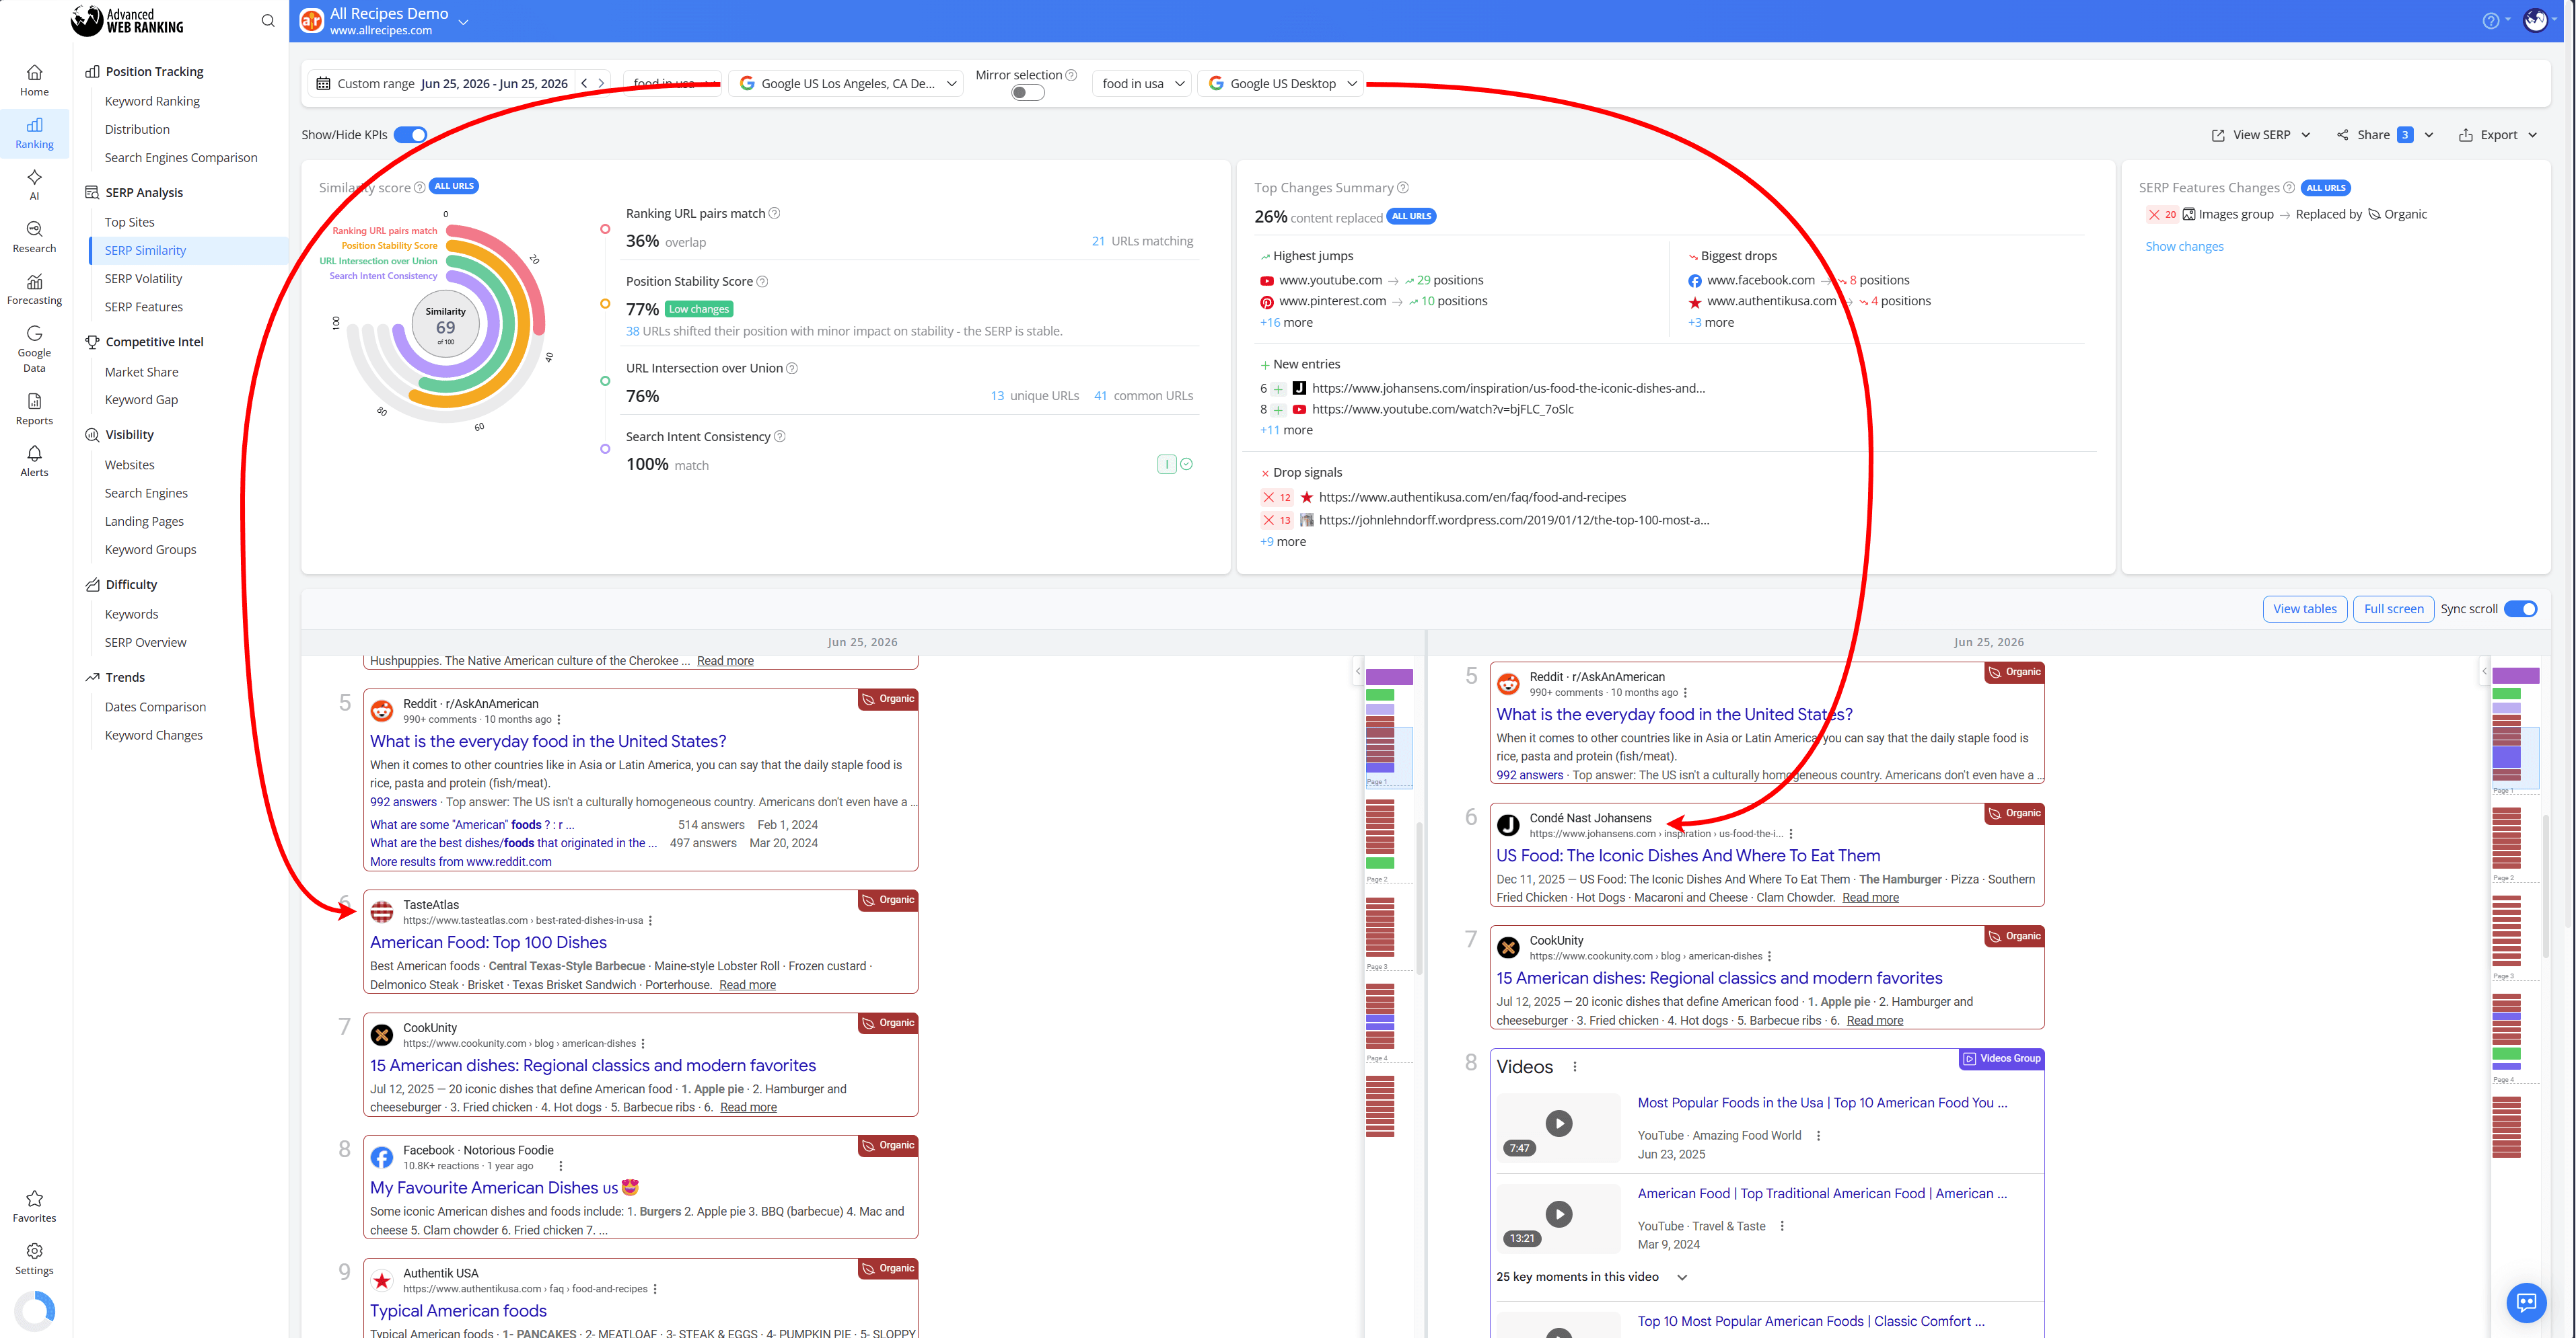Image resolution: width=2576 pixels, height=1338 pixels.
Task: Open the AI sidebar icon
Action: (34, 185)
